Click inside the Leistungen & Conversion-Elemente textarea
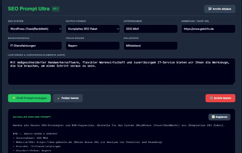Viewport: 242px width, 153px height. tap(122, 71)
